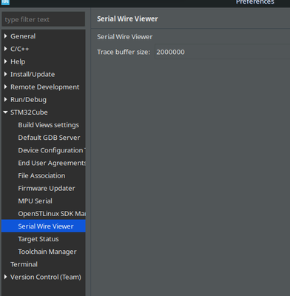Screen dimensions: 290x296
Task: Expand the Install/Update node
Action: (5, 74)
